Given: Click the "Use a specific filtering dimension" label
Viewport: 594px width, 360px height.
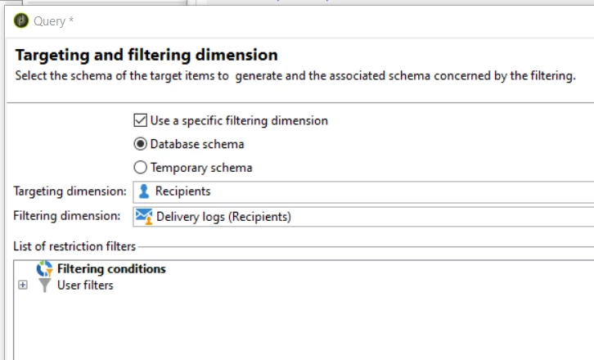Looking at the screenshot, I should (x=239, y=120).
